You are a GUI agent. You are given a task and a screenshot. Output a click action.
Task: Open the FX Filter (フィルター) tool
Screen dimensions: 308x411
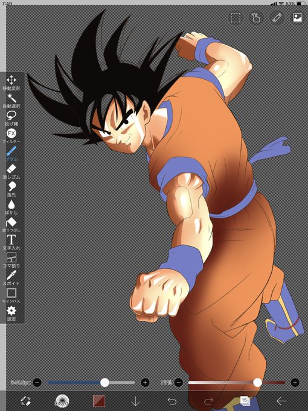click(x=11, y=136)
